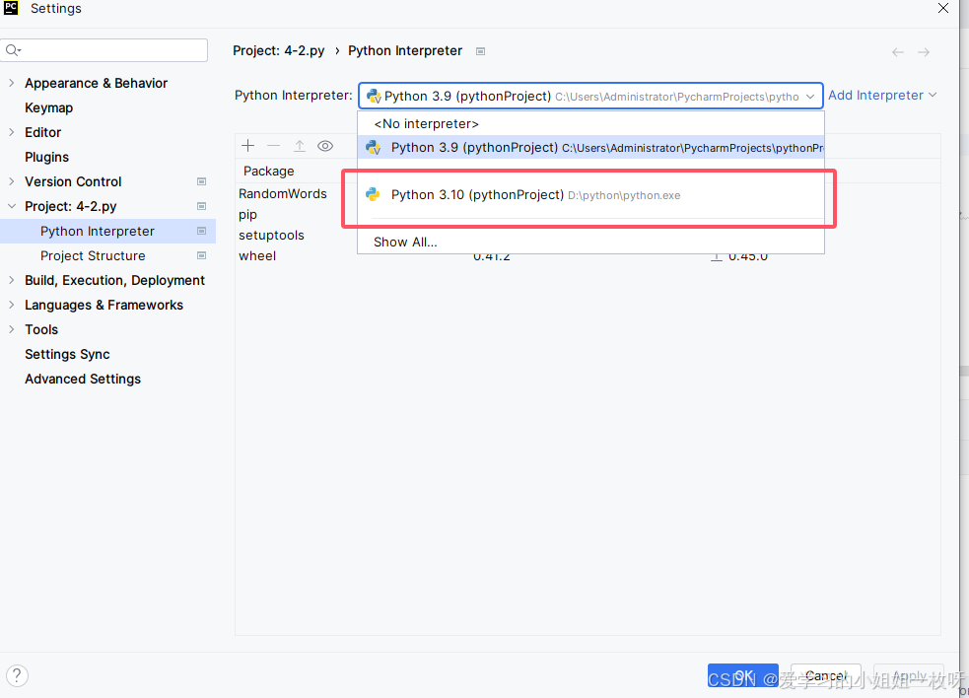Image resolution: width=969 pixels, height=698 pixels.
Task: Click Python icon of selected 3.9 combo box
Action: click(x=374, y=97)
